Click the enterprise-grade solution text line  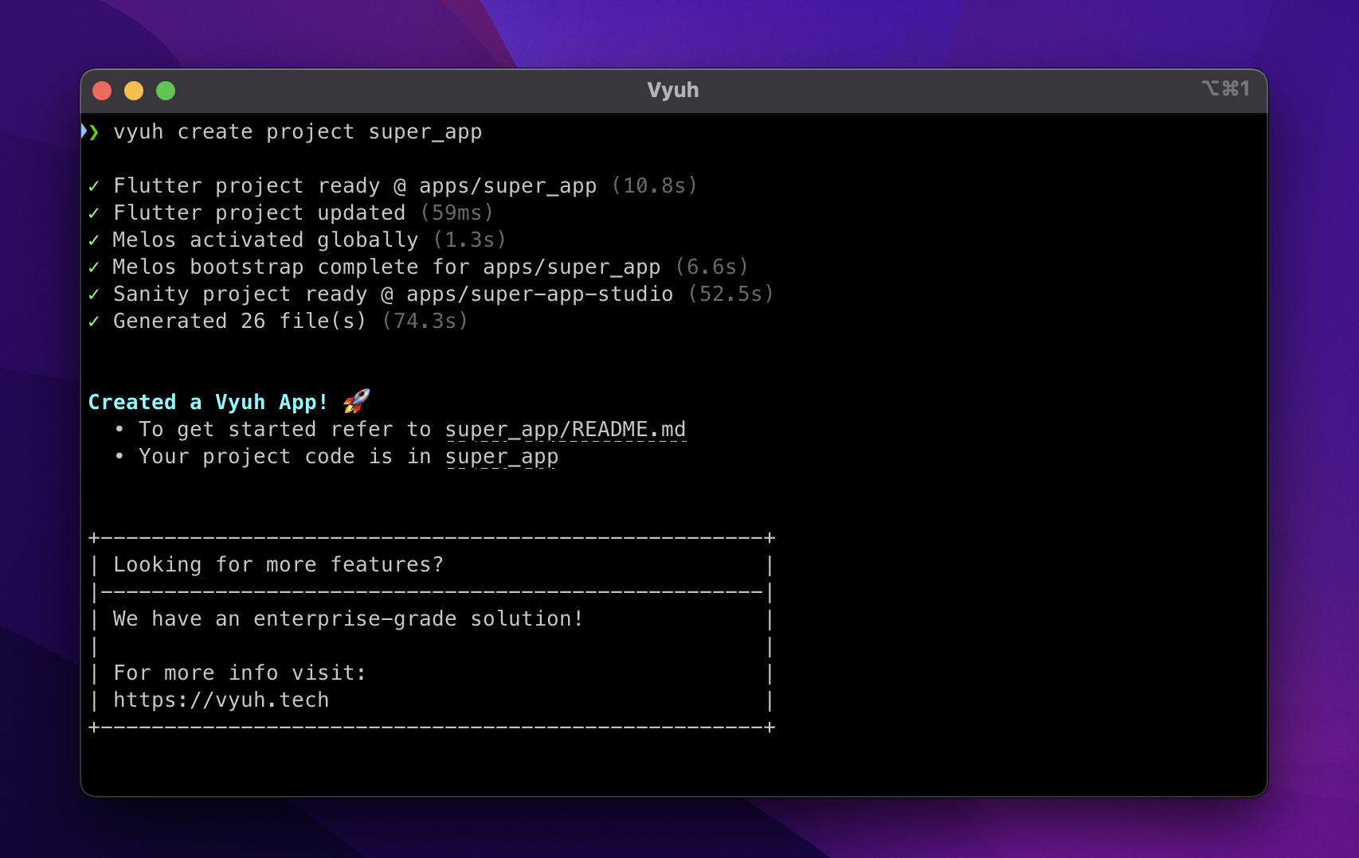(347, 618)
